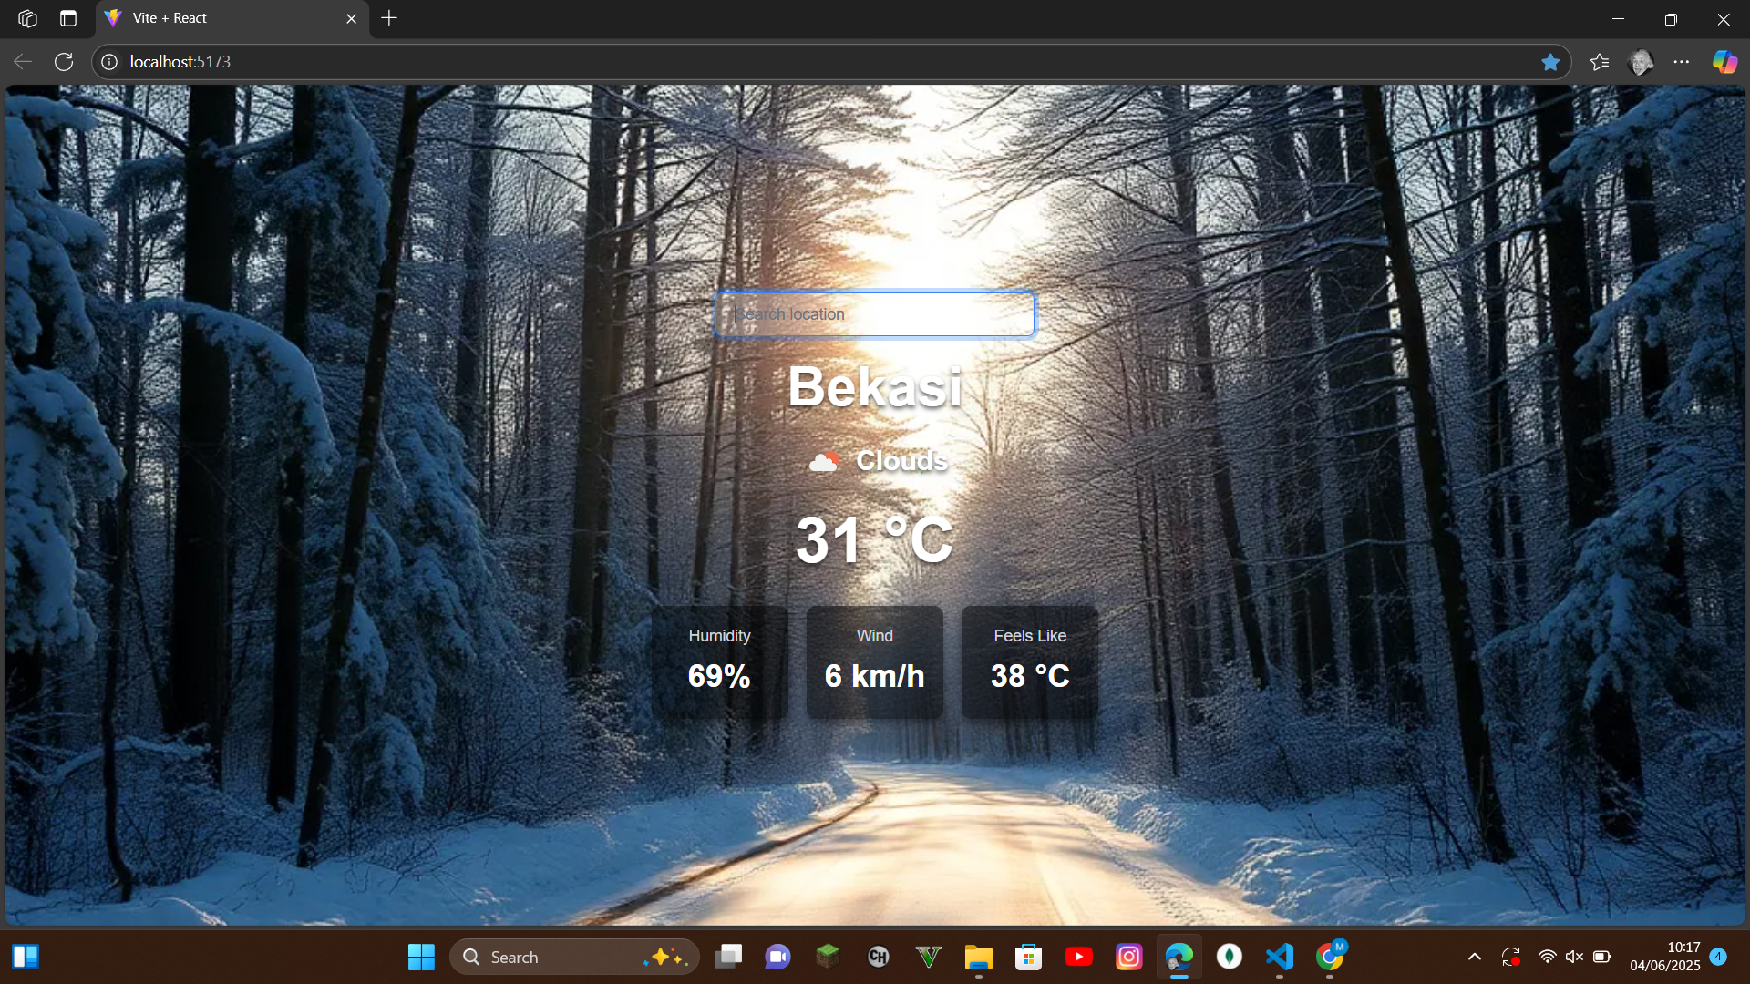The height and width of the screenshot is (984, 1750).
Task: Click the favorites star in address bar
Action: [1550, 62]
